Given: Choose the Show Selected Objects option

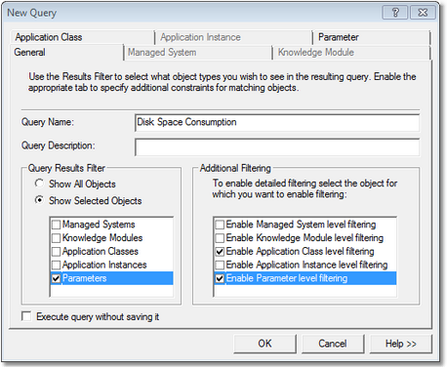Looking at the screenshot, I should pyautogui.click(x=39, y=200).
